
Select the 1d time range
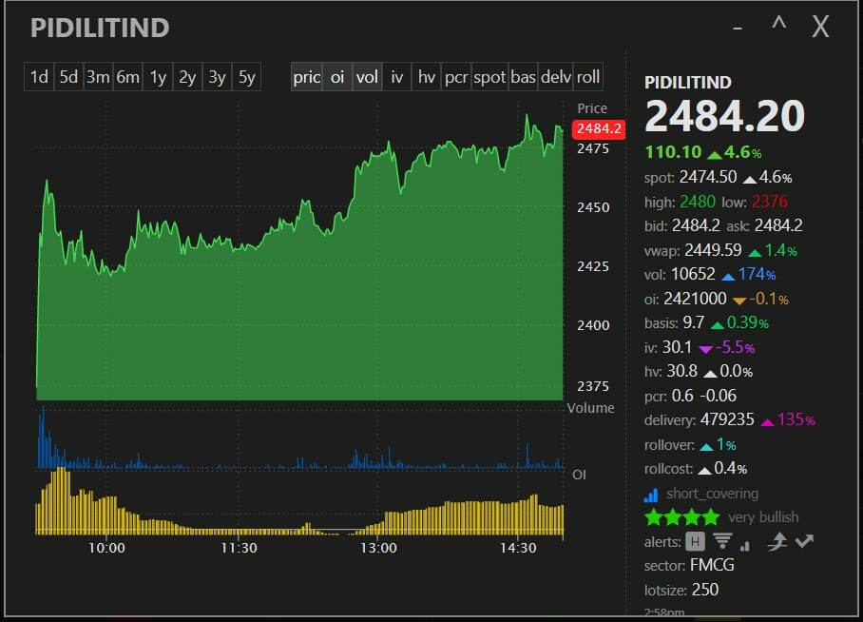click(39, 77)
